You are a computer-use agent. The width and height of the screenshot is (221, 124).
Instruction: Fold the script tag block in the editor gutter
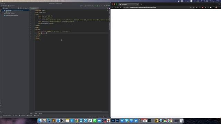tap(35, 29)
